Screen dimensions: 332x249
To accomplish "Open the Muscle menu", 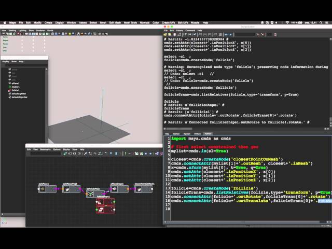I will click(x=195, y=23).
